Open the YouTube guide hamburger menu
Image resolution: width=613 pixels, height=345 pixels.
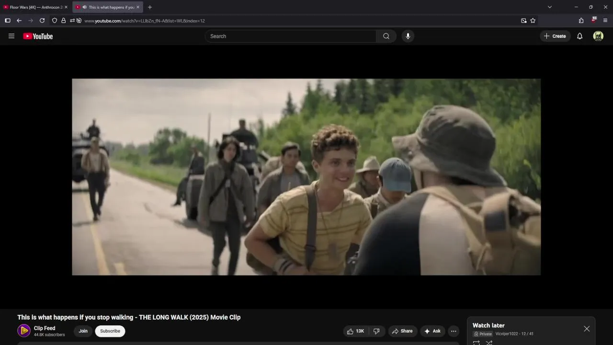tap(11, 36)
